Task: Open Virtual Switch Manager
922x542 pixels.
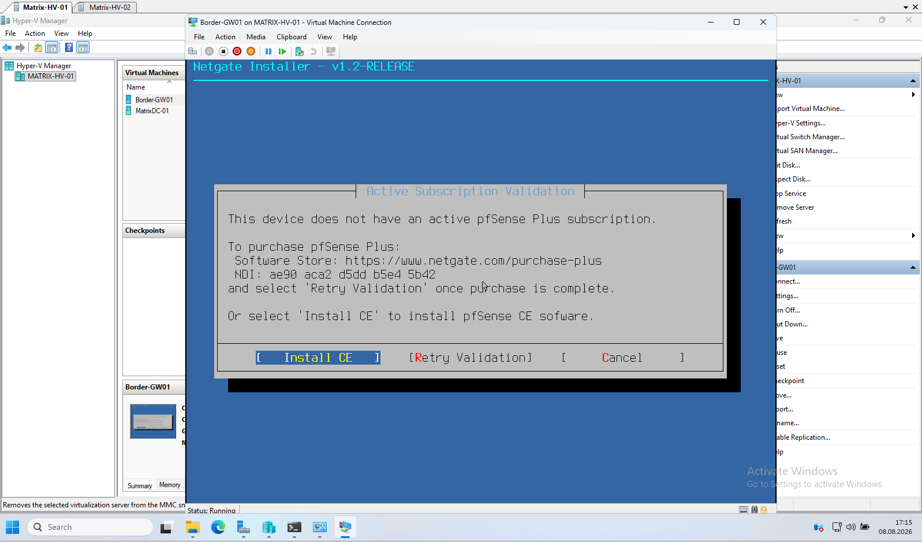Action: pos(811,137)
